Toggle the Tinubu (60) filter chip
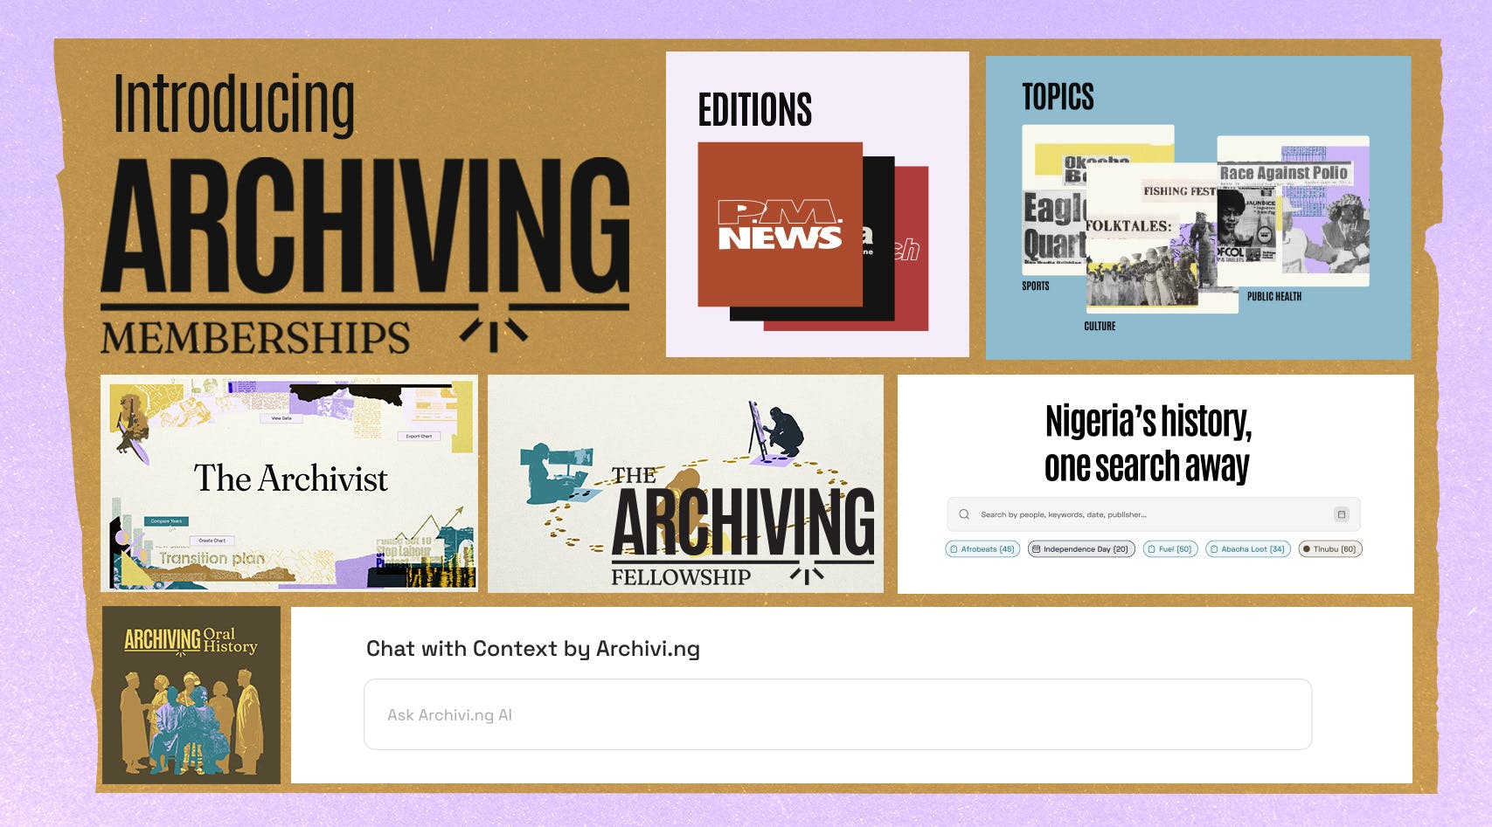 (x=1329, y=549)
